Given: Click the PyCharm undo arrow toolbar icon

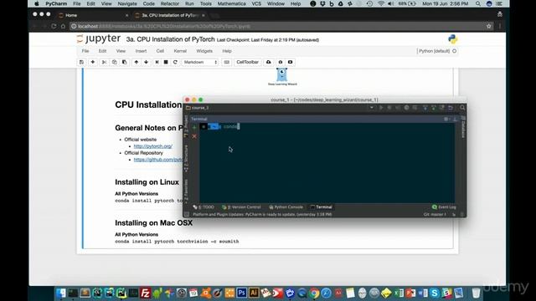Looking at the screenshot, I should 451,108.
